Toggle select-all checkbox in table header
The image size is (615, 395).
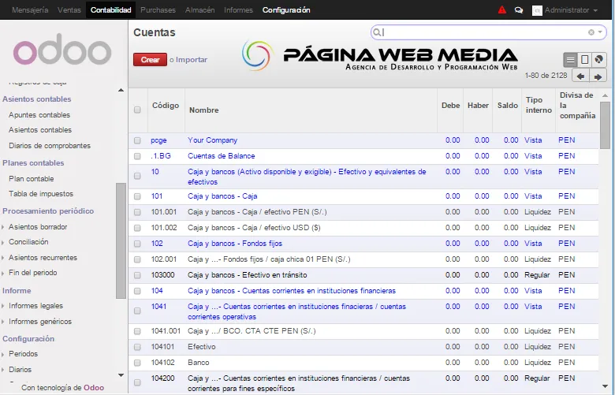[x=137, y=110]
